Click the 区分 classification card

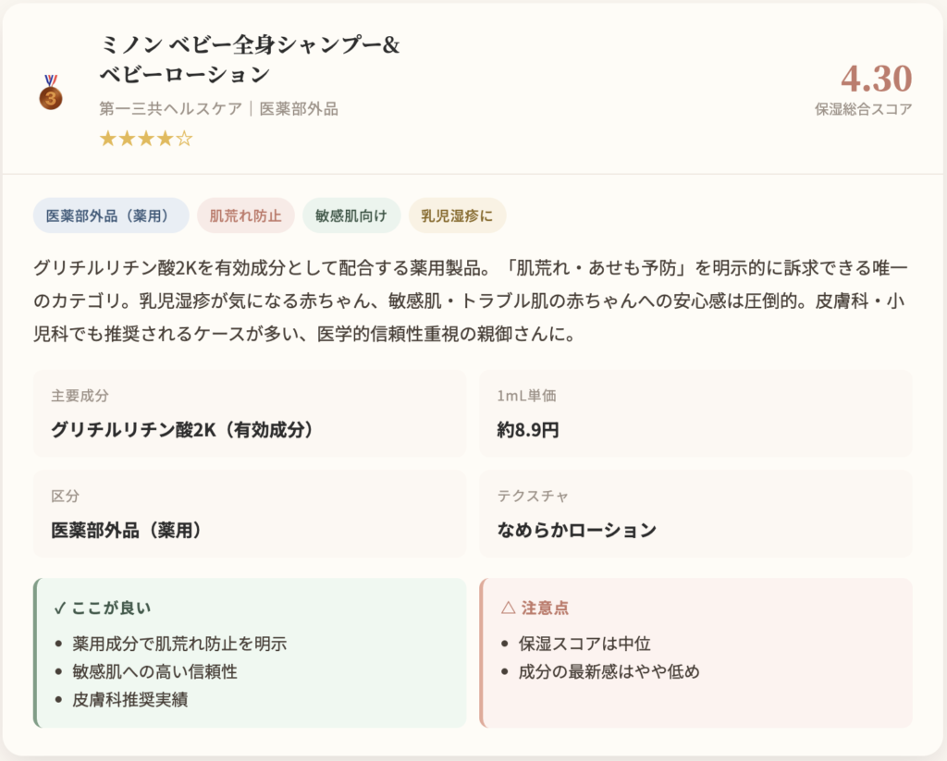pyautogui.click(x=249, y=513)
